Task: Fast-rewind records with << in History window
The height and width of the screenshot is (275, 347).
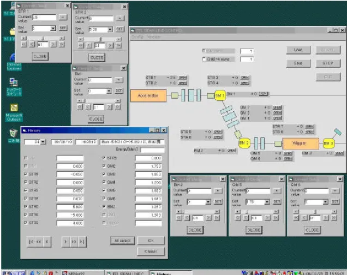Action: 39,241
